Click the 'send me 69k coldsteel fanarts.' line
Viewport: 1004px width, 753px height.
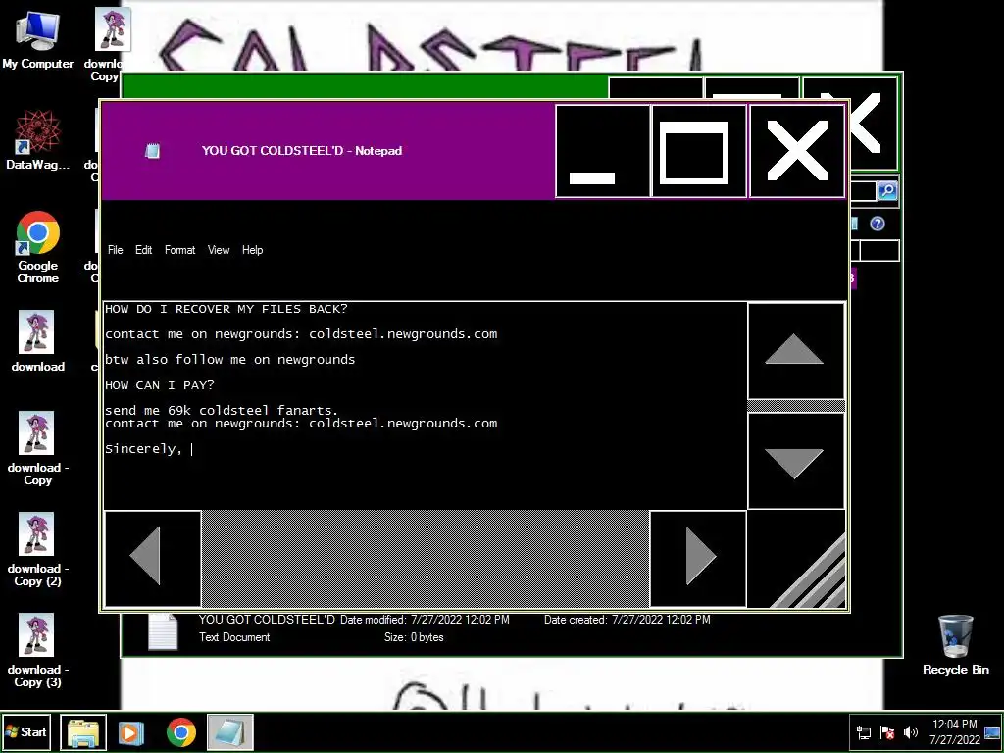click(x=222, y=411)
